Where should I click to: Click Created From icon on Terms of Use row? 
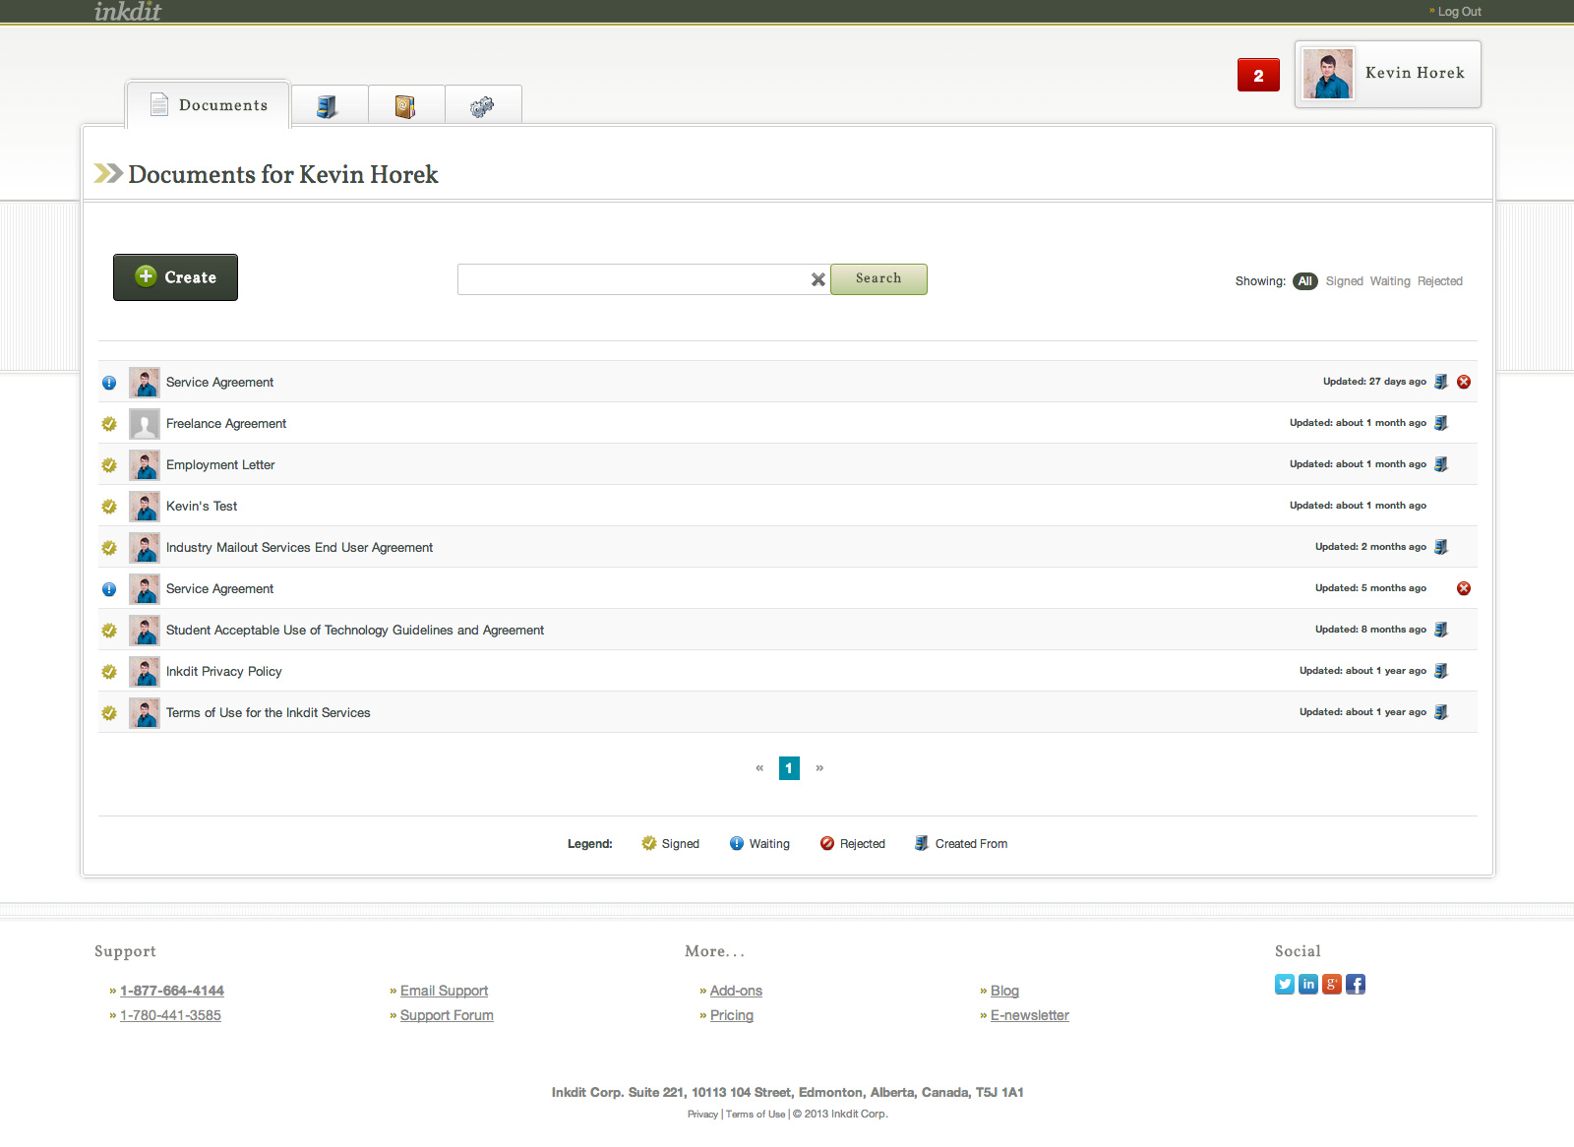click(1441, 712)
